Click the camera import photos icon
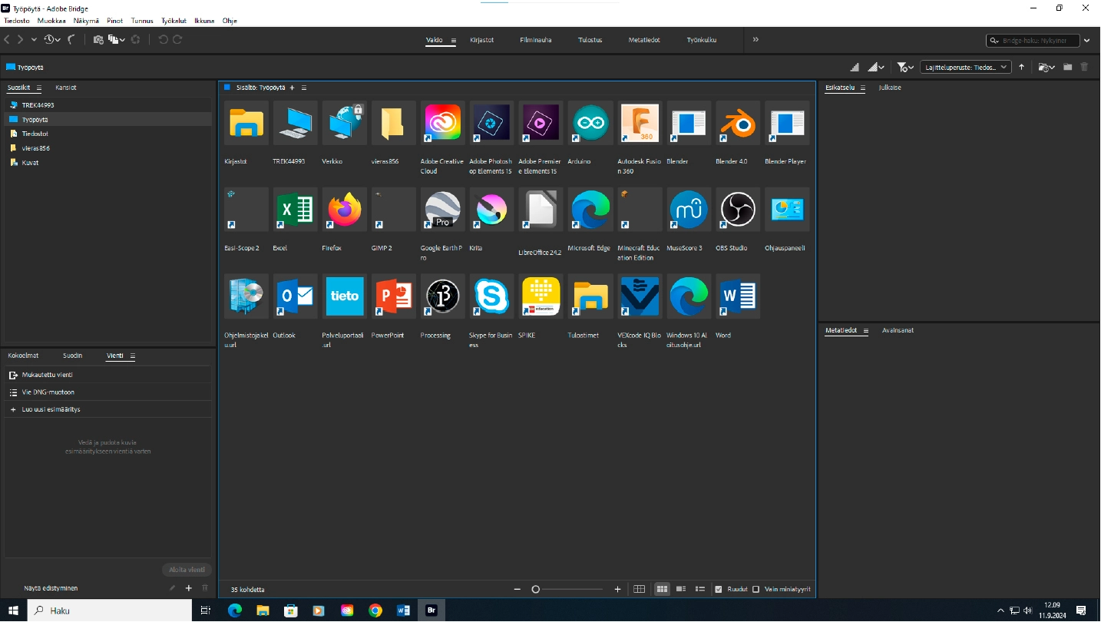Image resolution: width=1101 pixels, height=622 pixels. [x=98, y=39]
